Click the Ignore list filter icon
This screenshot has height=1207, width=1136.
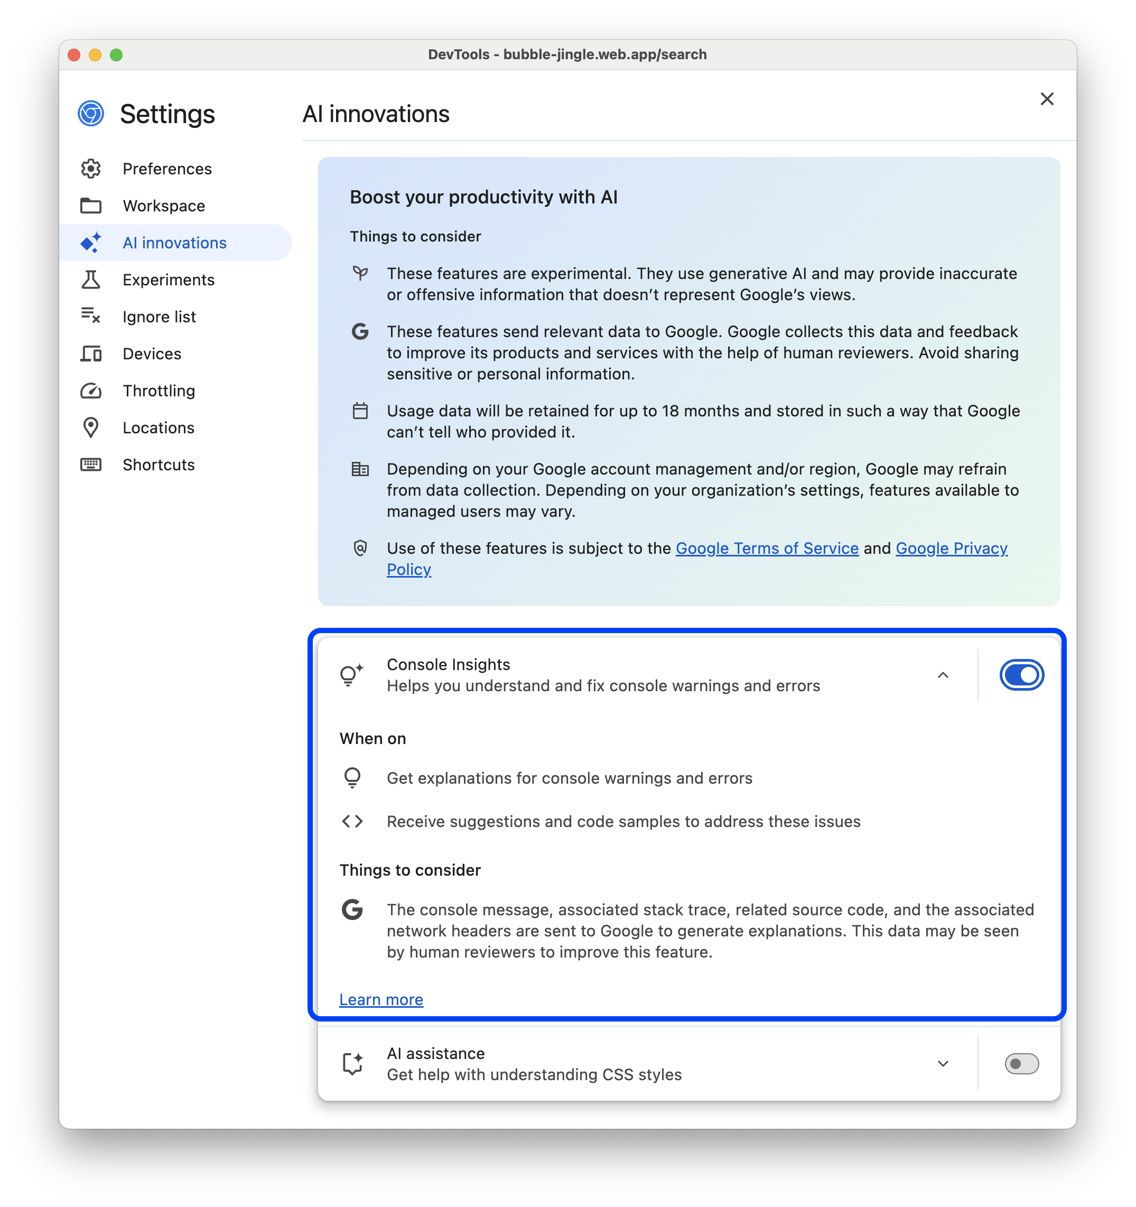(x=92, y=316)
